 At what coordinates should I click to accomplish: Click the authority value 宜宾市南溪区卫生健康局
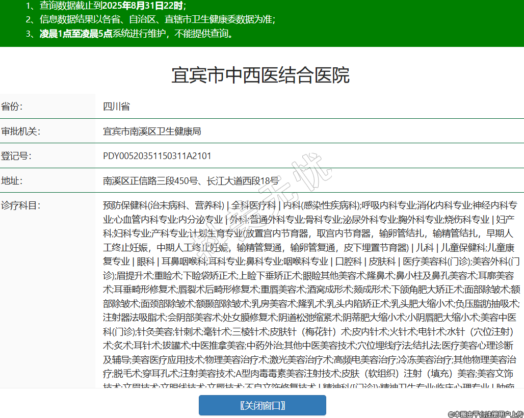tap(151, 131)
